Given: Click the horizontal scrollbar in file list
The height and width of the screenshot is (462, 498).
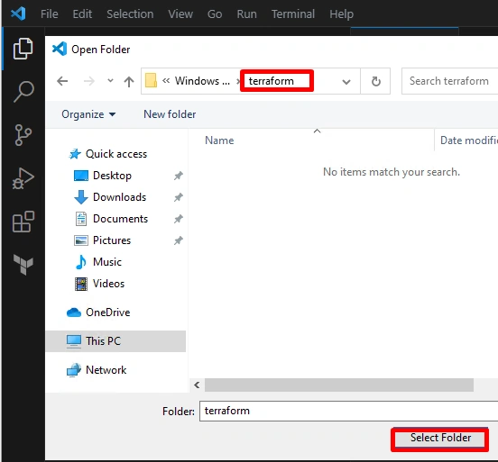Looking at the screenshot, I should (x=339, y=385).
